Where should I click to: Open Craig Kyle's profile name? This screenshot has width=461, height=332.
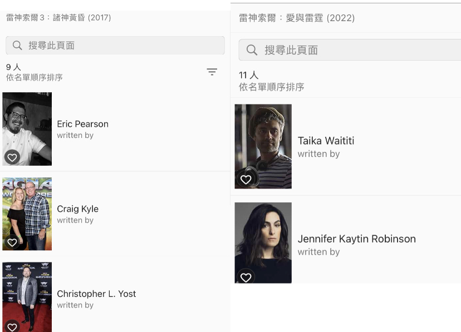click(x=77, y=209)
